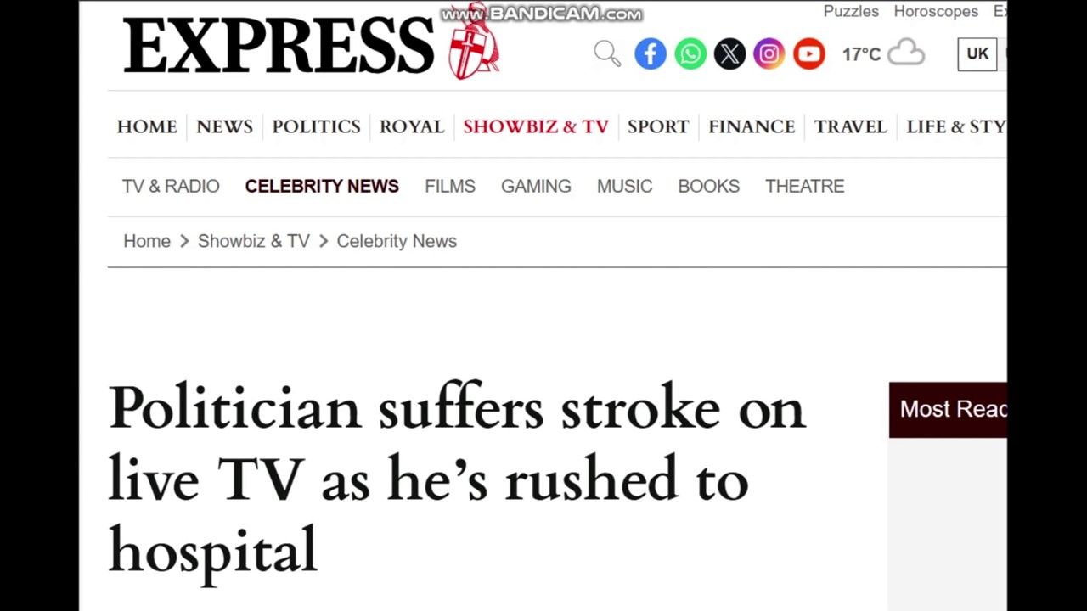Click the Home breadcrumb link
1087x611 pixels.
147,241
